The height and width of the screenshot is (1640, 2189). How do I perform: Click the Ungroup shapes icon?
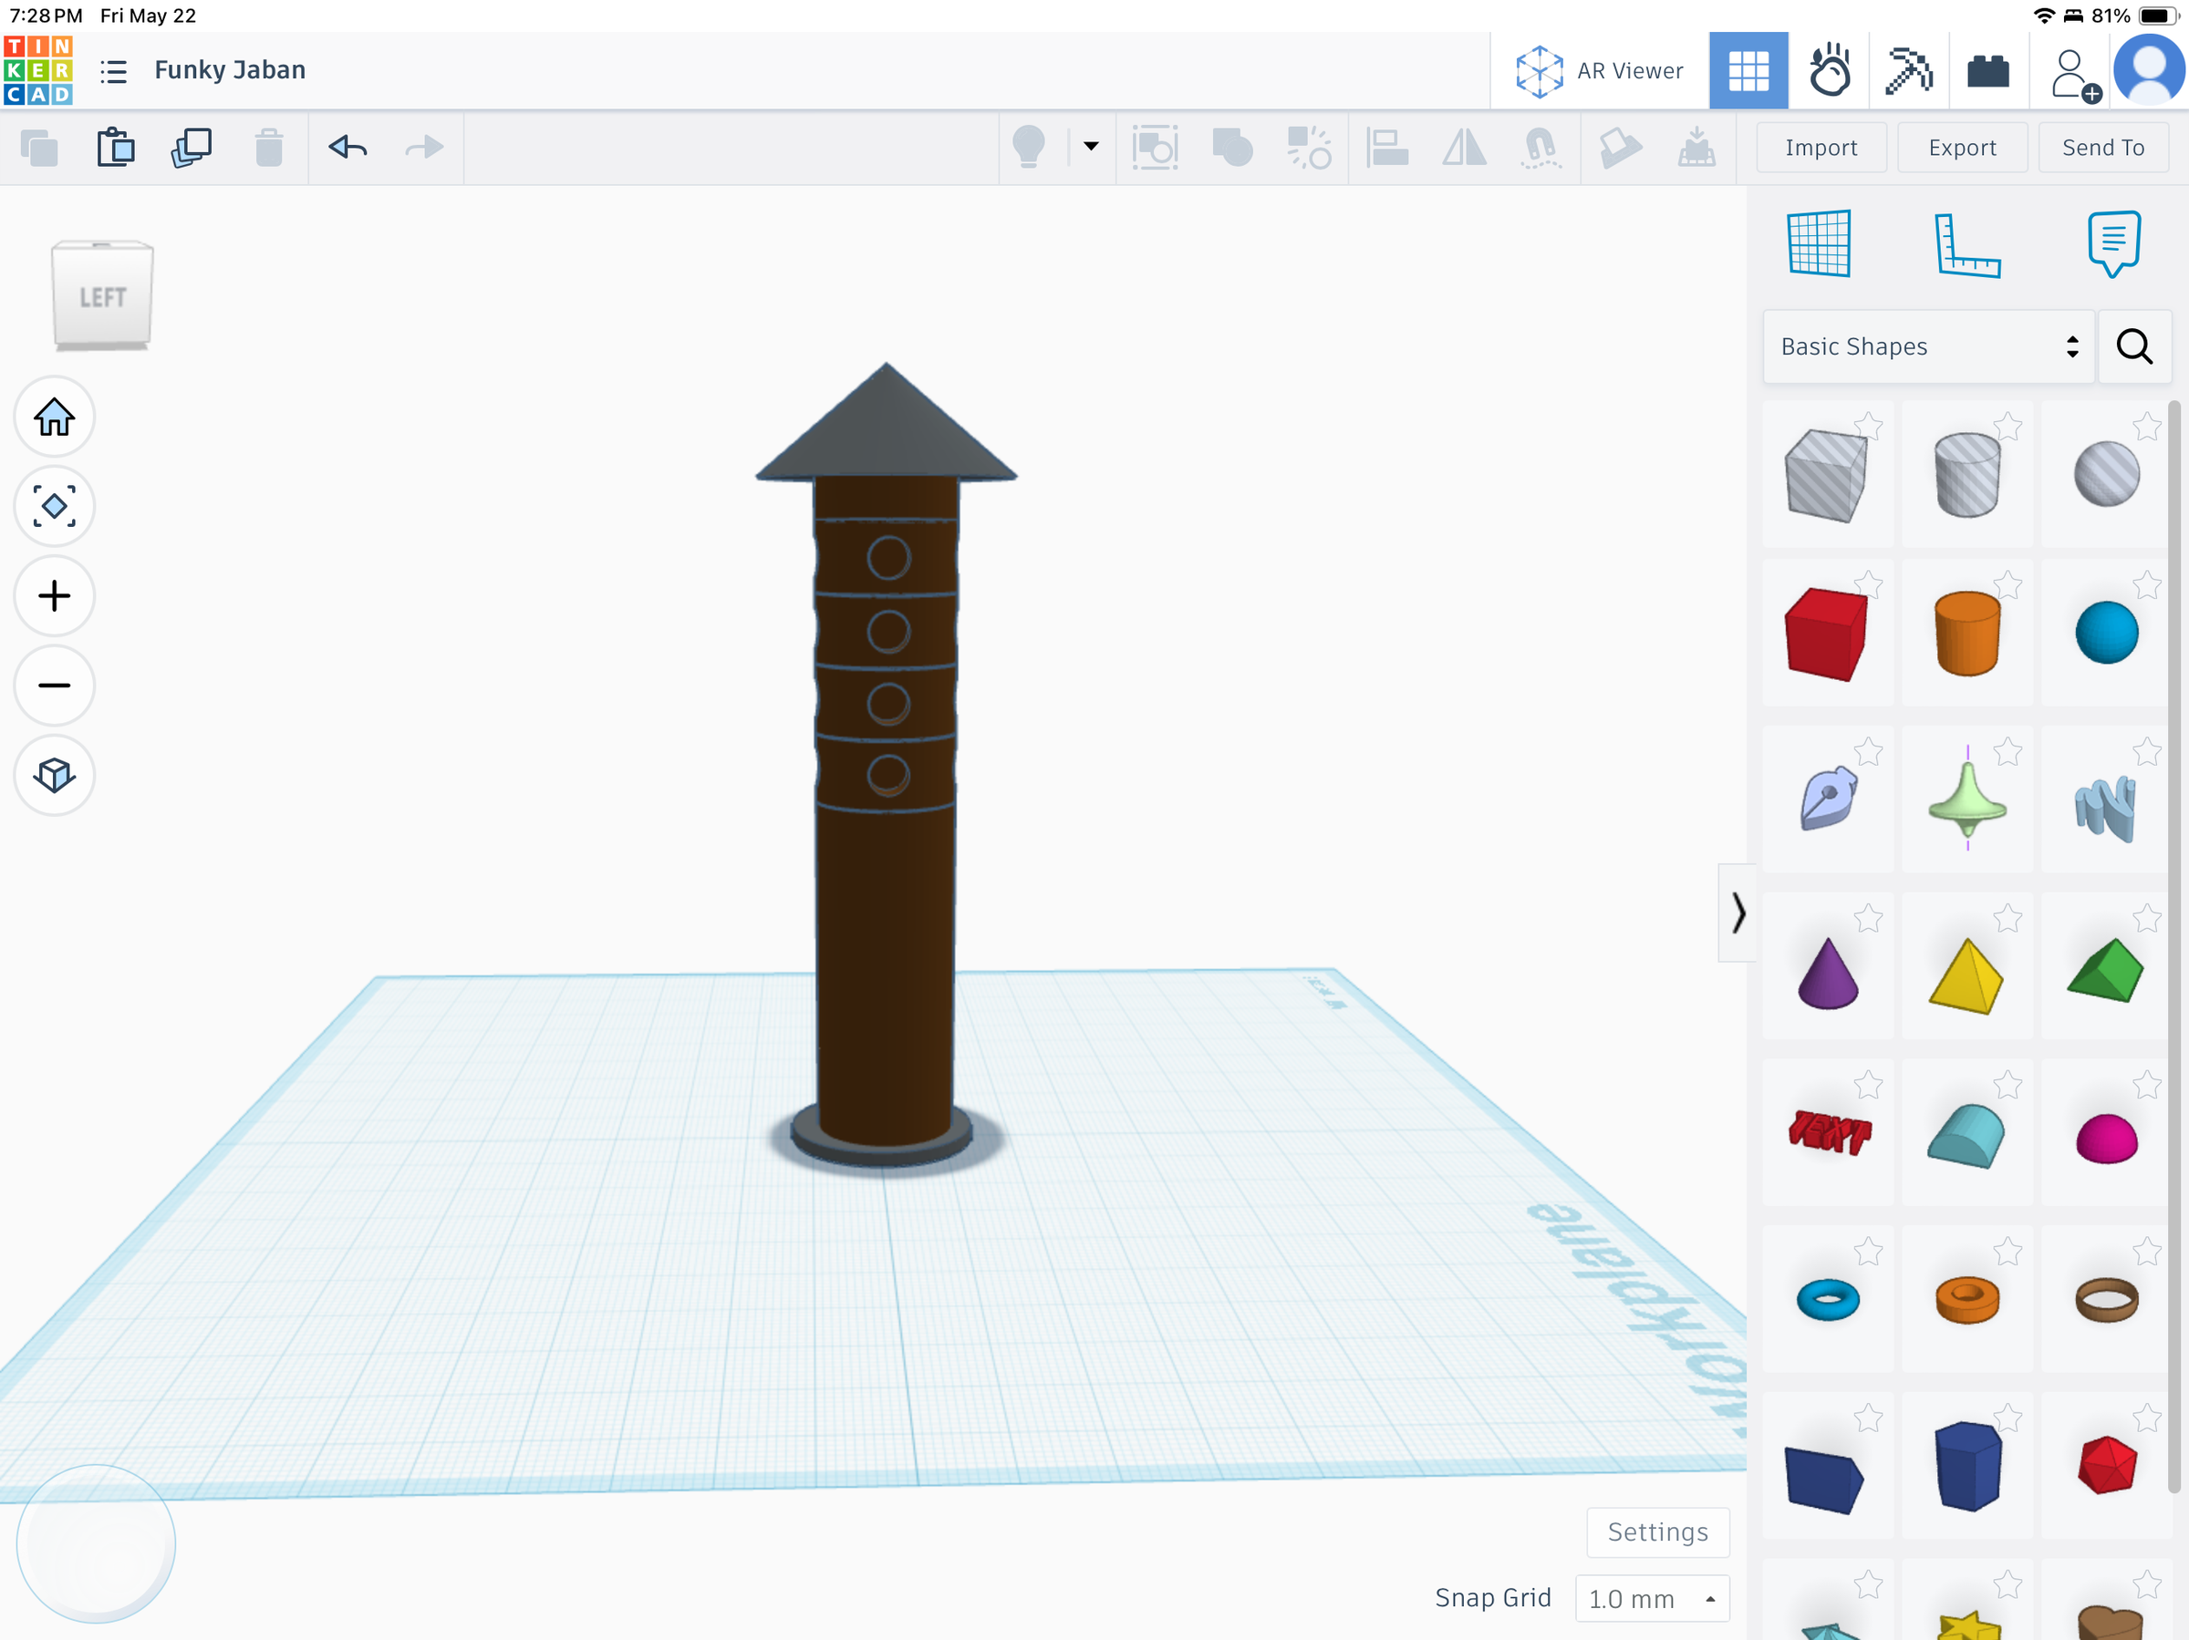[x=1308, y=149]
